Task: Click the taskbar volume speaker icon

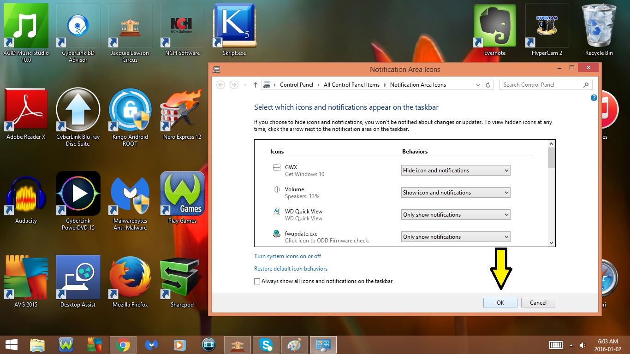Action: (x=583, y=345)
